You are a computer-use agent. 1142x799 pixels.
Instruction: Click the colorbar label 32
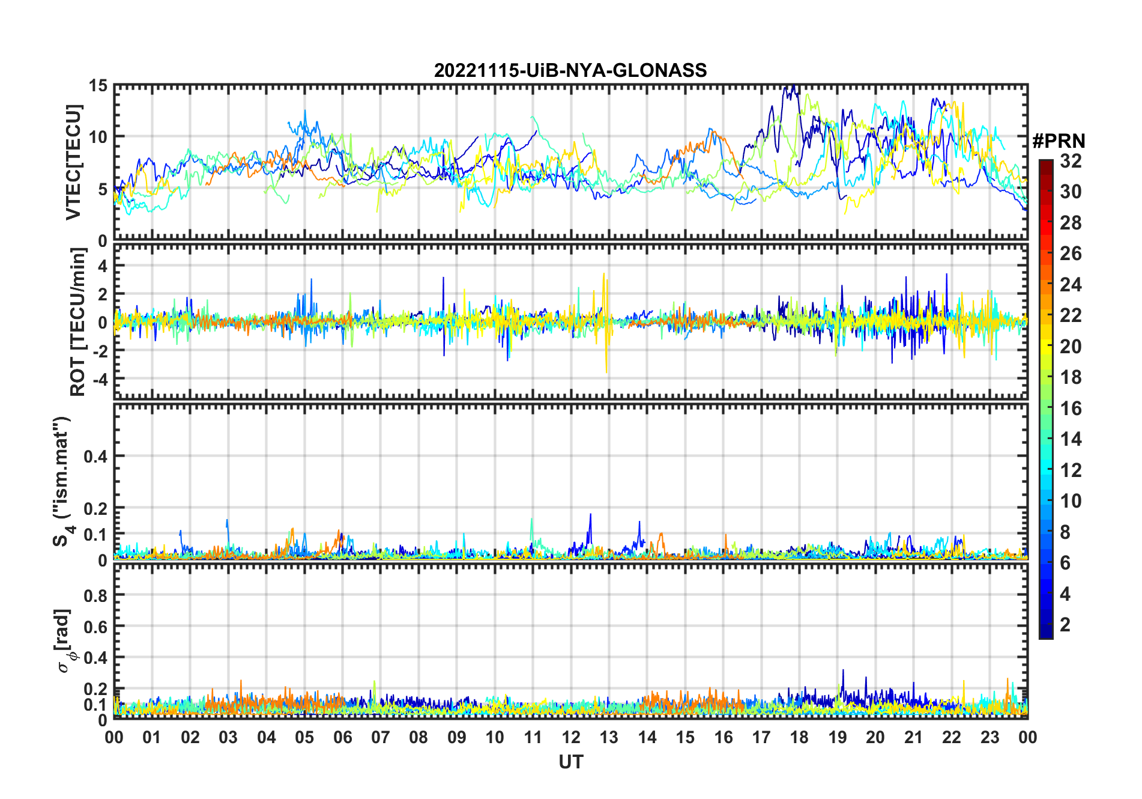pos(1071,161)
